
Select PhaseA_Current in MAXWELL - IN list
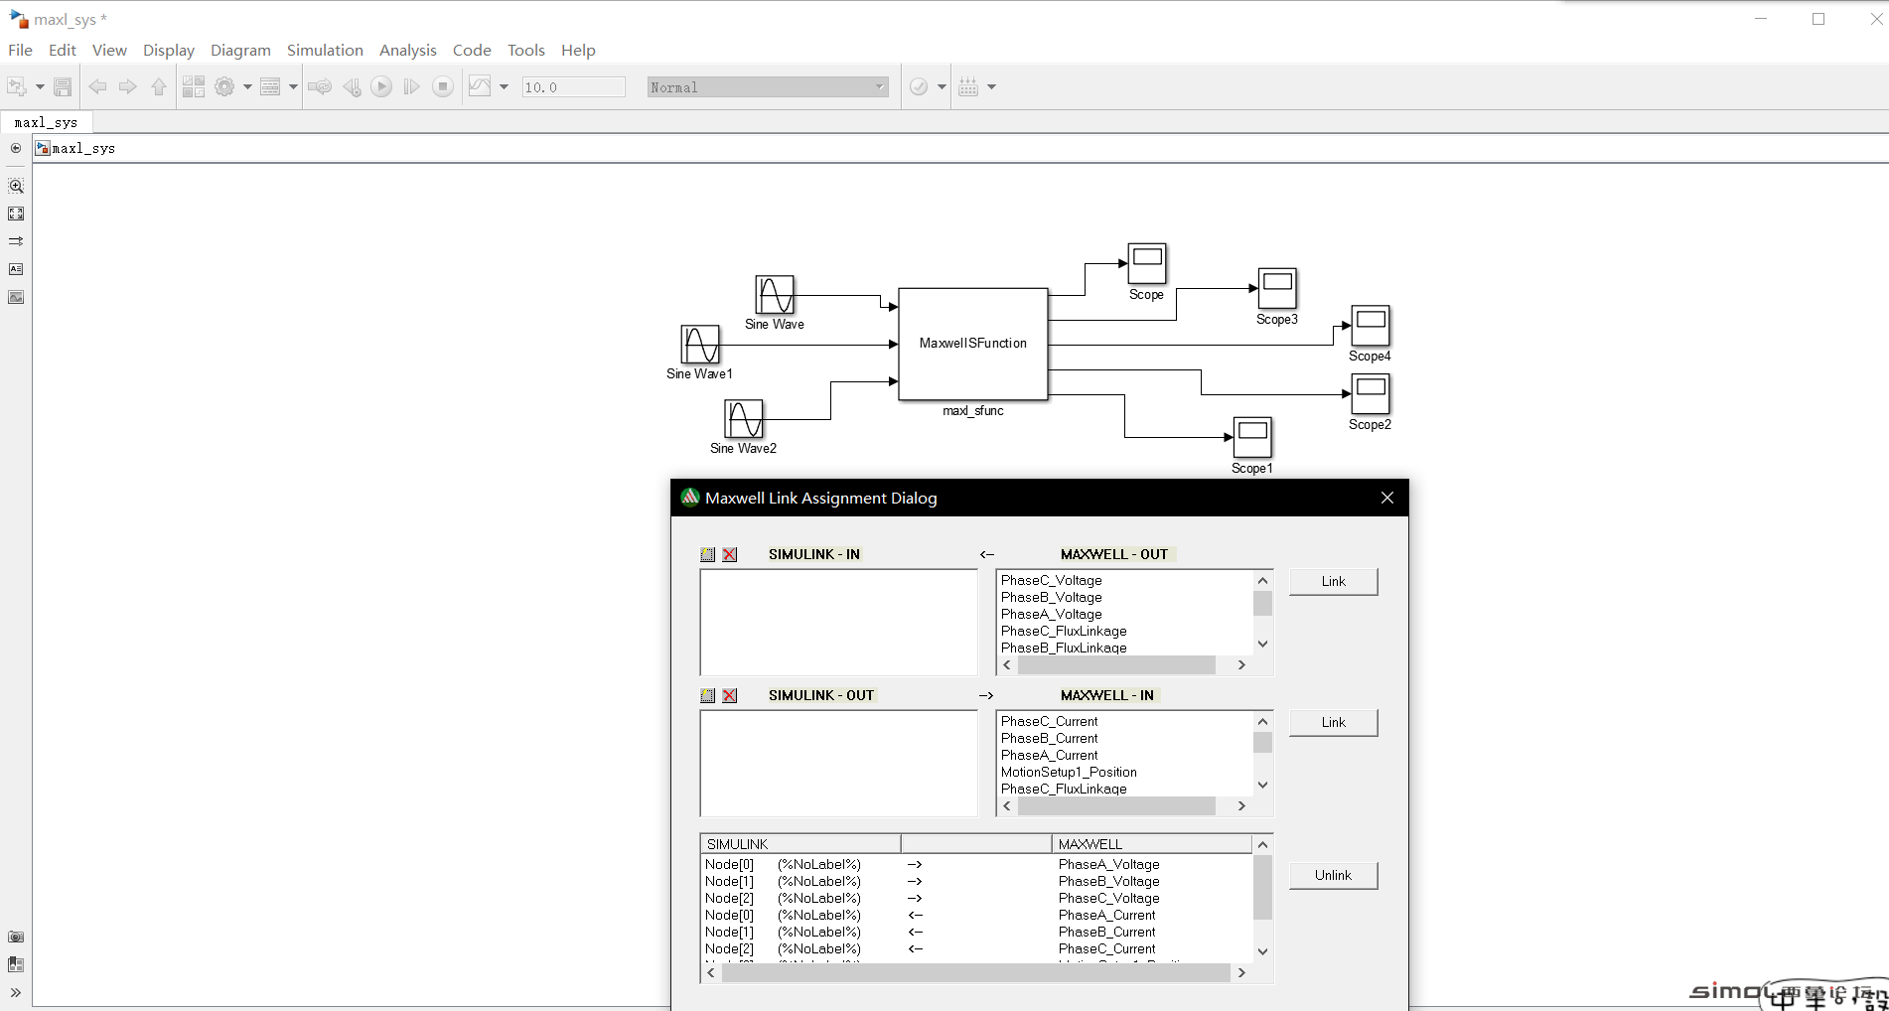pos(1050,755)
